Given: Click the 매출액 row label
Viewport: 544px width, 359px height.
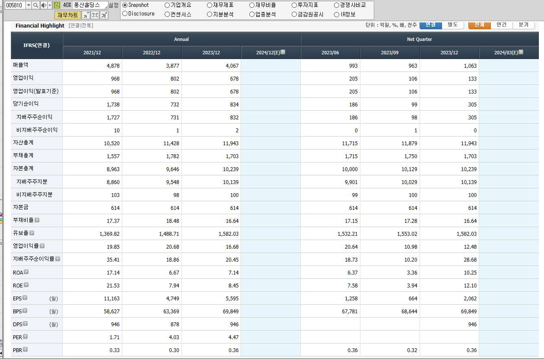Looking at the screenshot, I should click(21, 65).
